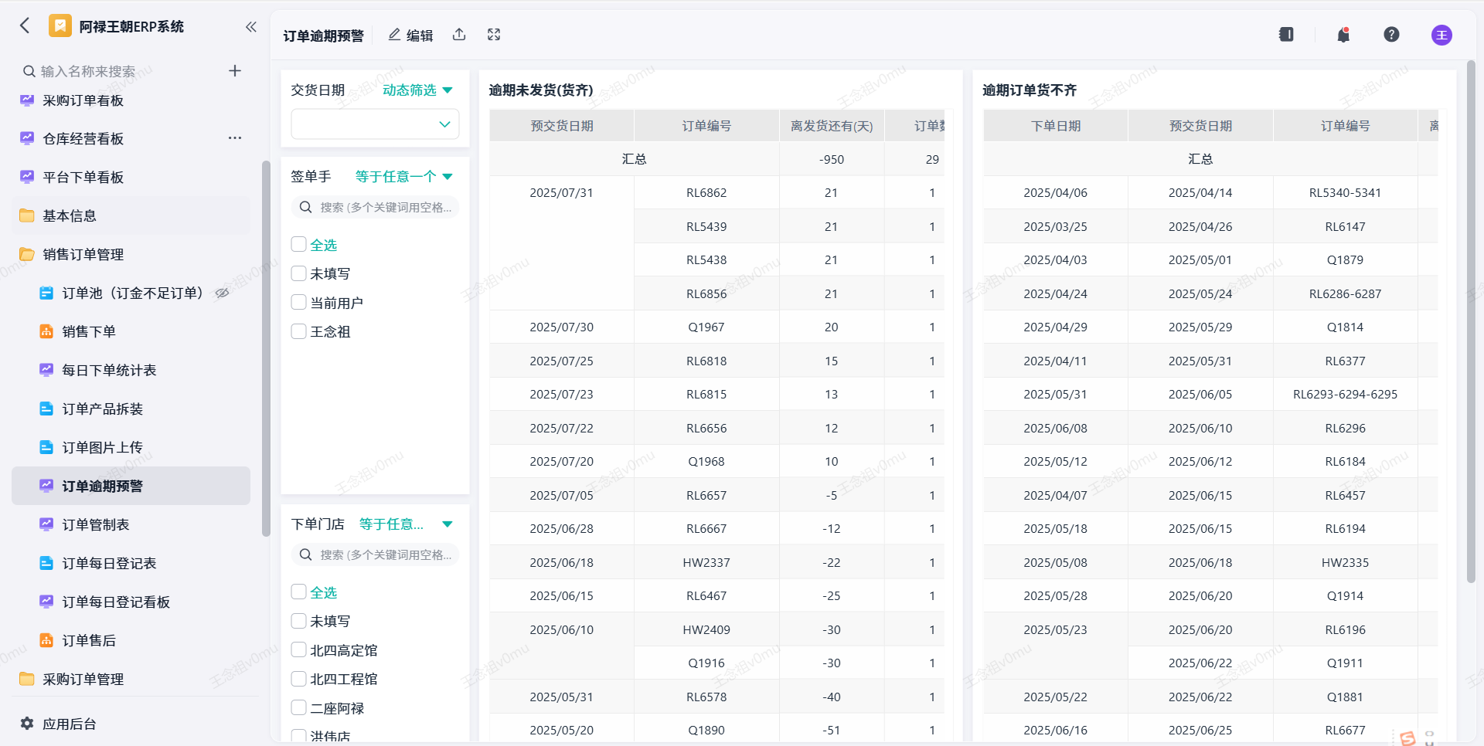Click the back arrow icon

tap(25, 26)
